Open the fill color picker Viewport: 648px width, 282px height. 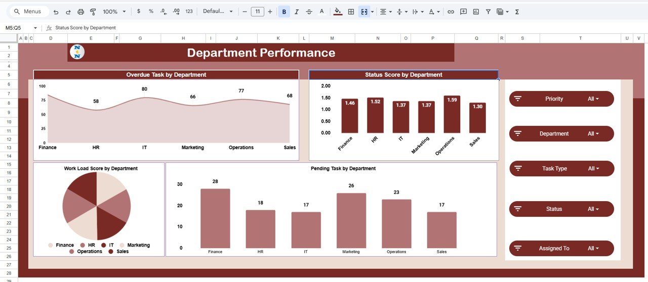338,12
